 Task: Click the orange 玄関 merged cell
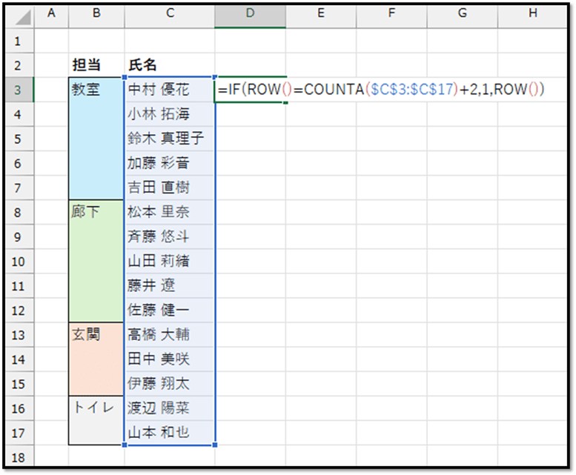pyautogui.click(x=96, y=359)
